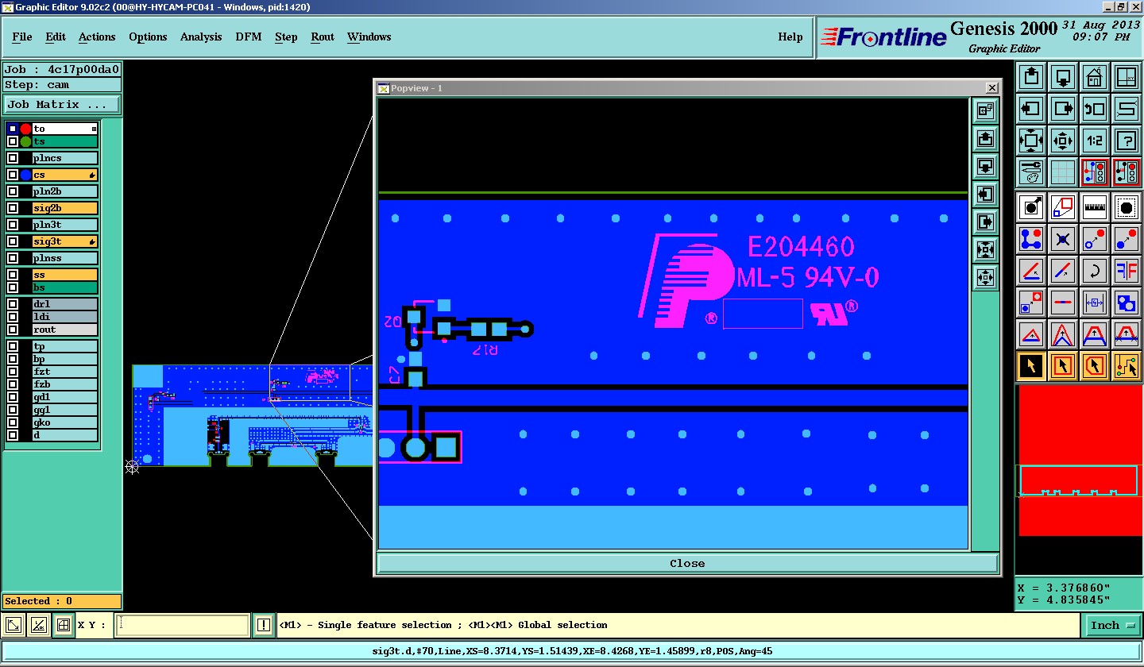Select the polygon area select tool
Viewport: 1144px width, 667px height.
click(1095, 366)
